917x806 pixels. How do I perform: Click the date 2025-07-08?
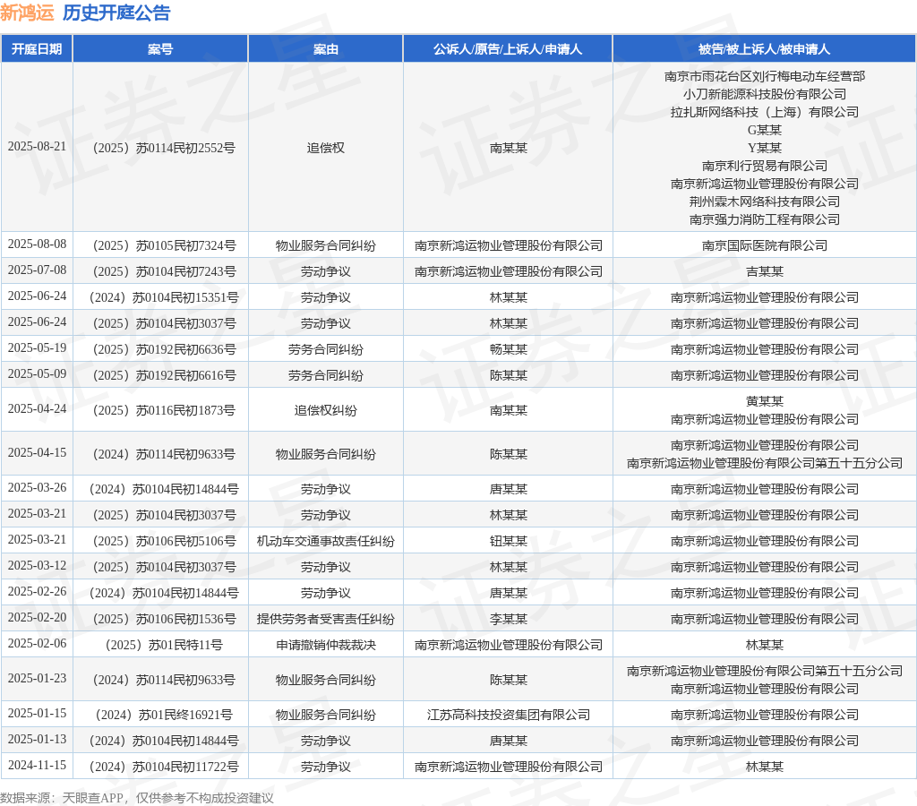pyautogui.click(x=37, y=270)
